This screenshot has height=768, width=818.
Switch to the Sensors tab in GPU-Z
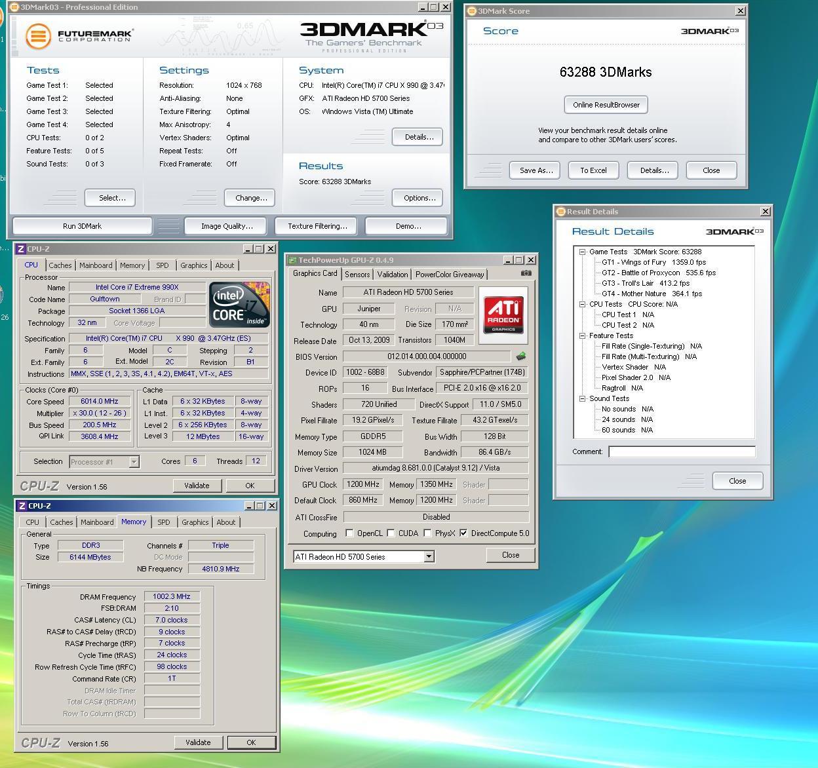click(x=357, y=275)
